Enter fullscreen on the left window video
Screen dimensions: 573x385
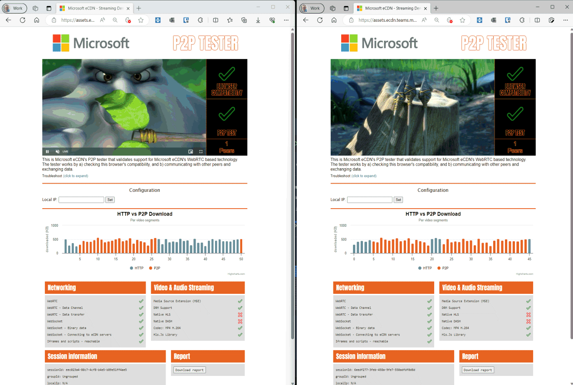(201, 151)
